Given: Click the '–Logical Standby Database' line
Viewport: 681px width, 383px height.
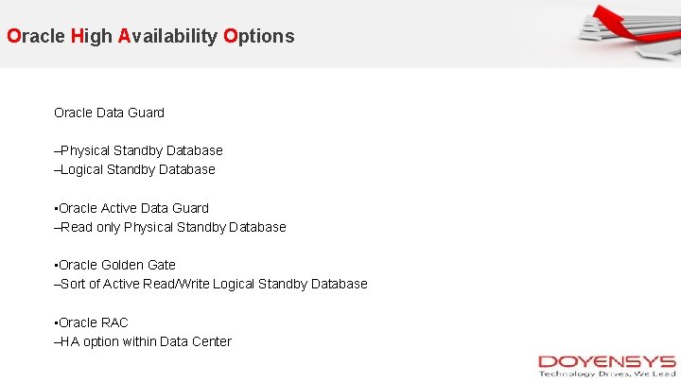Looking at the screenshot, I should click(x=134, y=169).
